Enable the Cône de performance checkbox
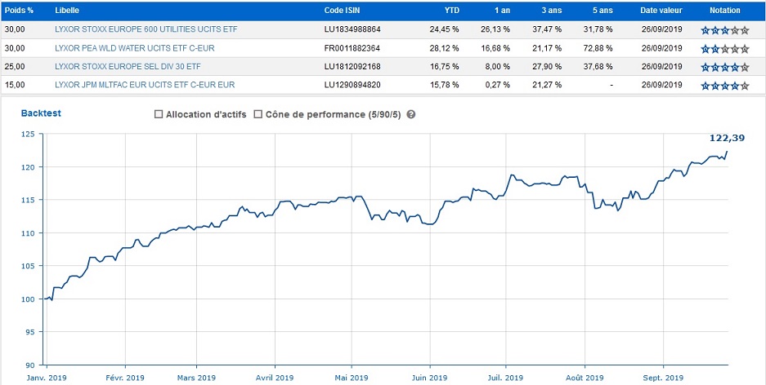The width and height of the screenshot is (766, 385). coord(258,114)
